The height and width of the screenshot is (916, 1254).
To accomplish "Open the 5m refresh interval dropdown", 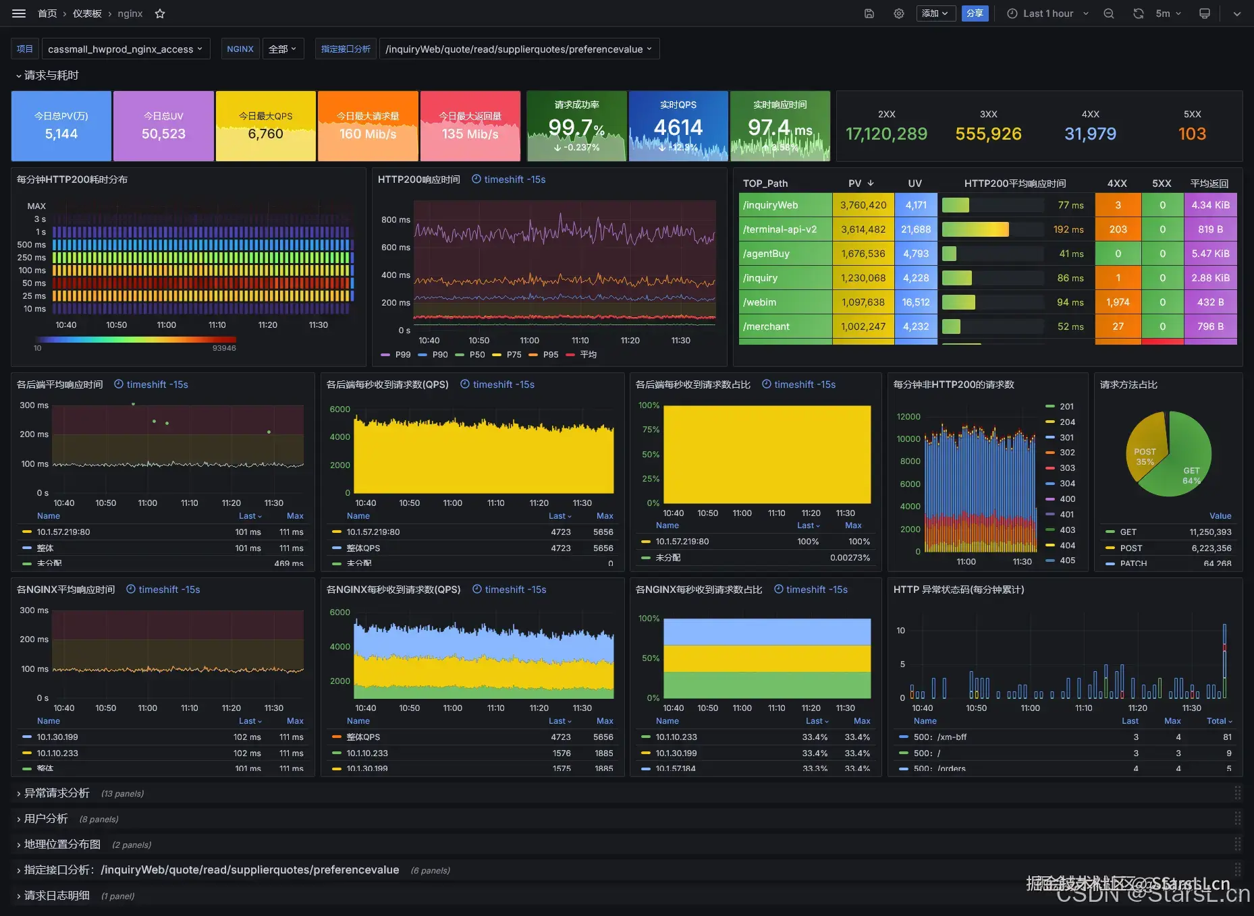I will pos(1168,13).
